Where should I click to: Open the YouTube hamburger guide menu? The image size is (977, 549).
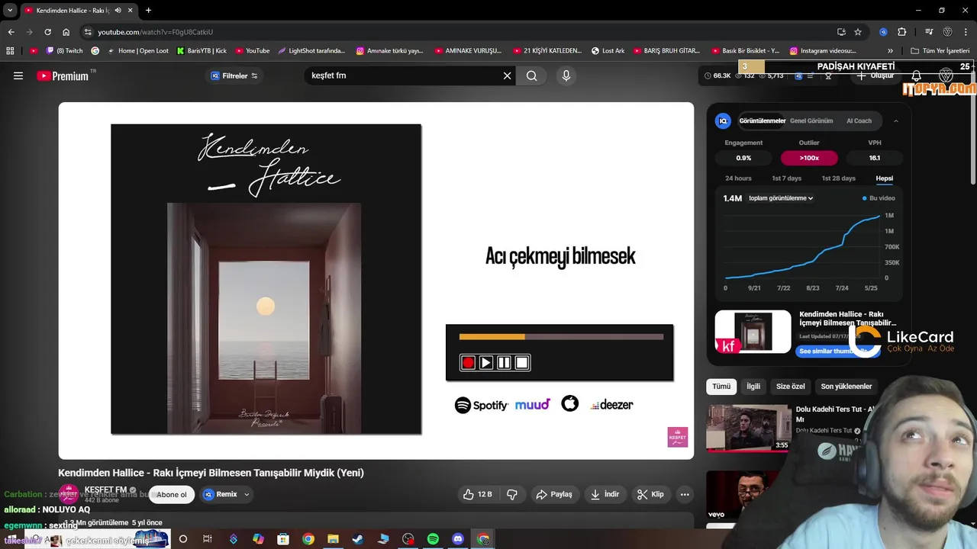coord(18,75)
